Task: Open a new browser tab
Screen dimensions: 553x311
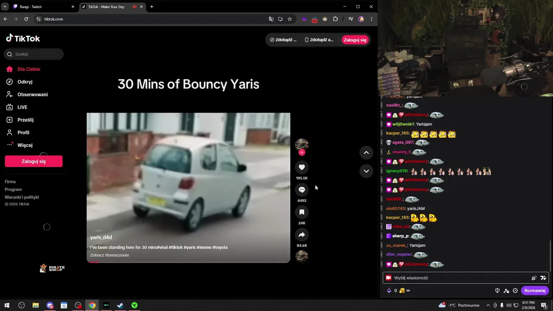Action: pyautogui.click(x=152, y=6)
